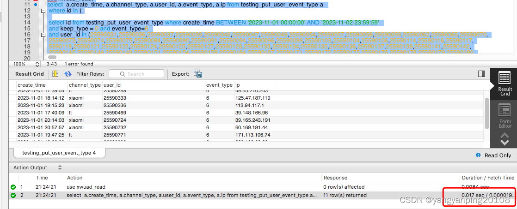Click the BETWEEN keyword on line 14
This screenshot has height=209, width=517.
point(231,23)
